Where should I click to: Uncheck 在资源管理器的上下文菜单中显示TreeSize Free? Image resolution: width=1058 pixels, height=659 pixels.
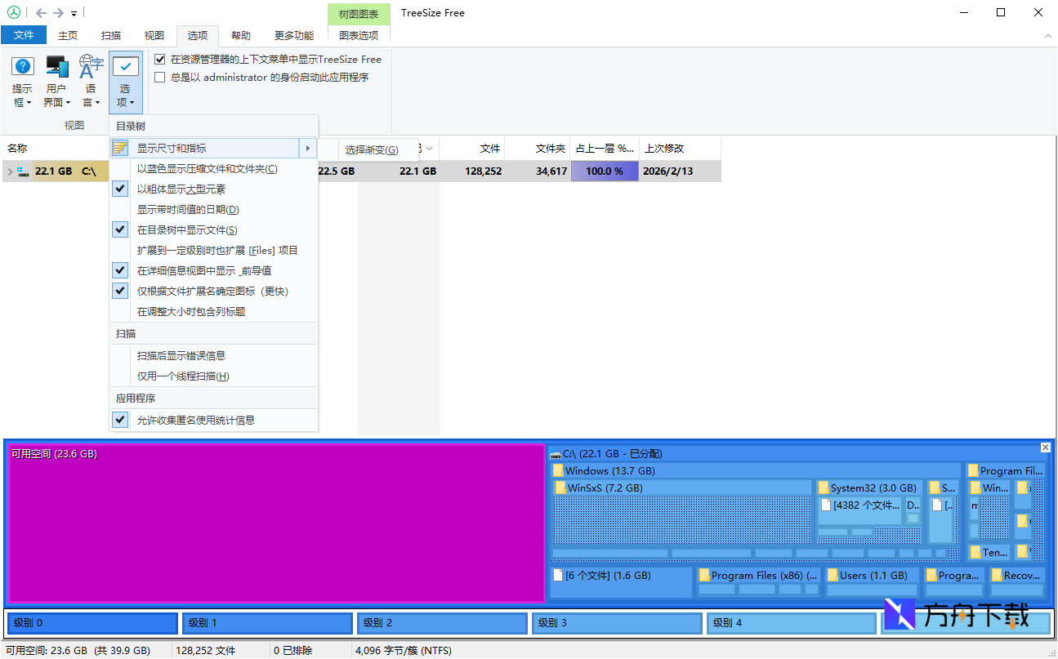(159, 59)
